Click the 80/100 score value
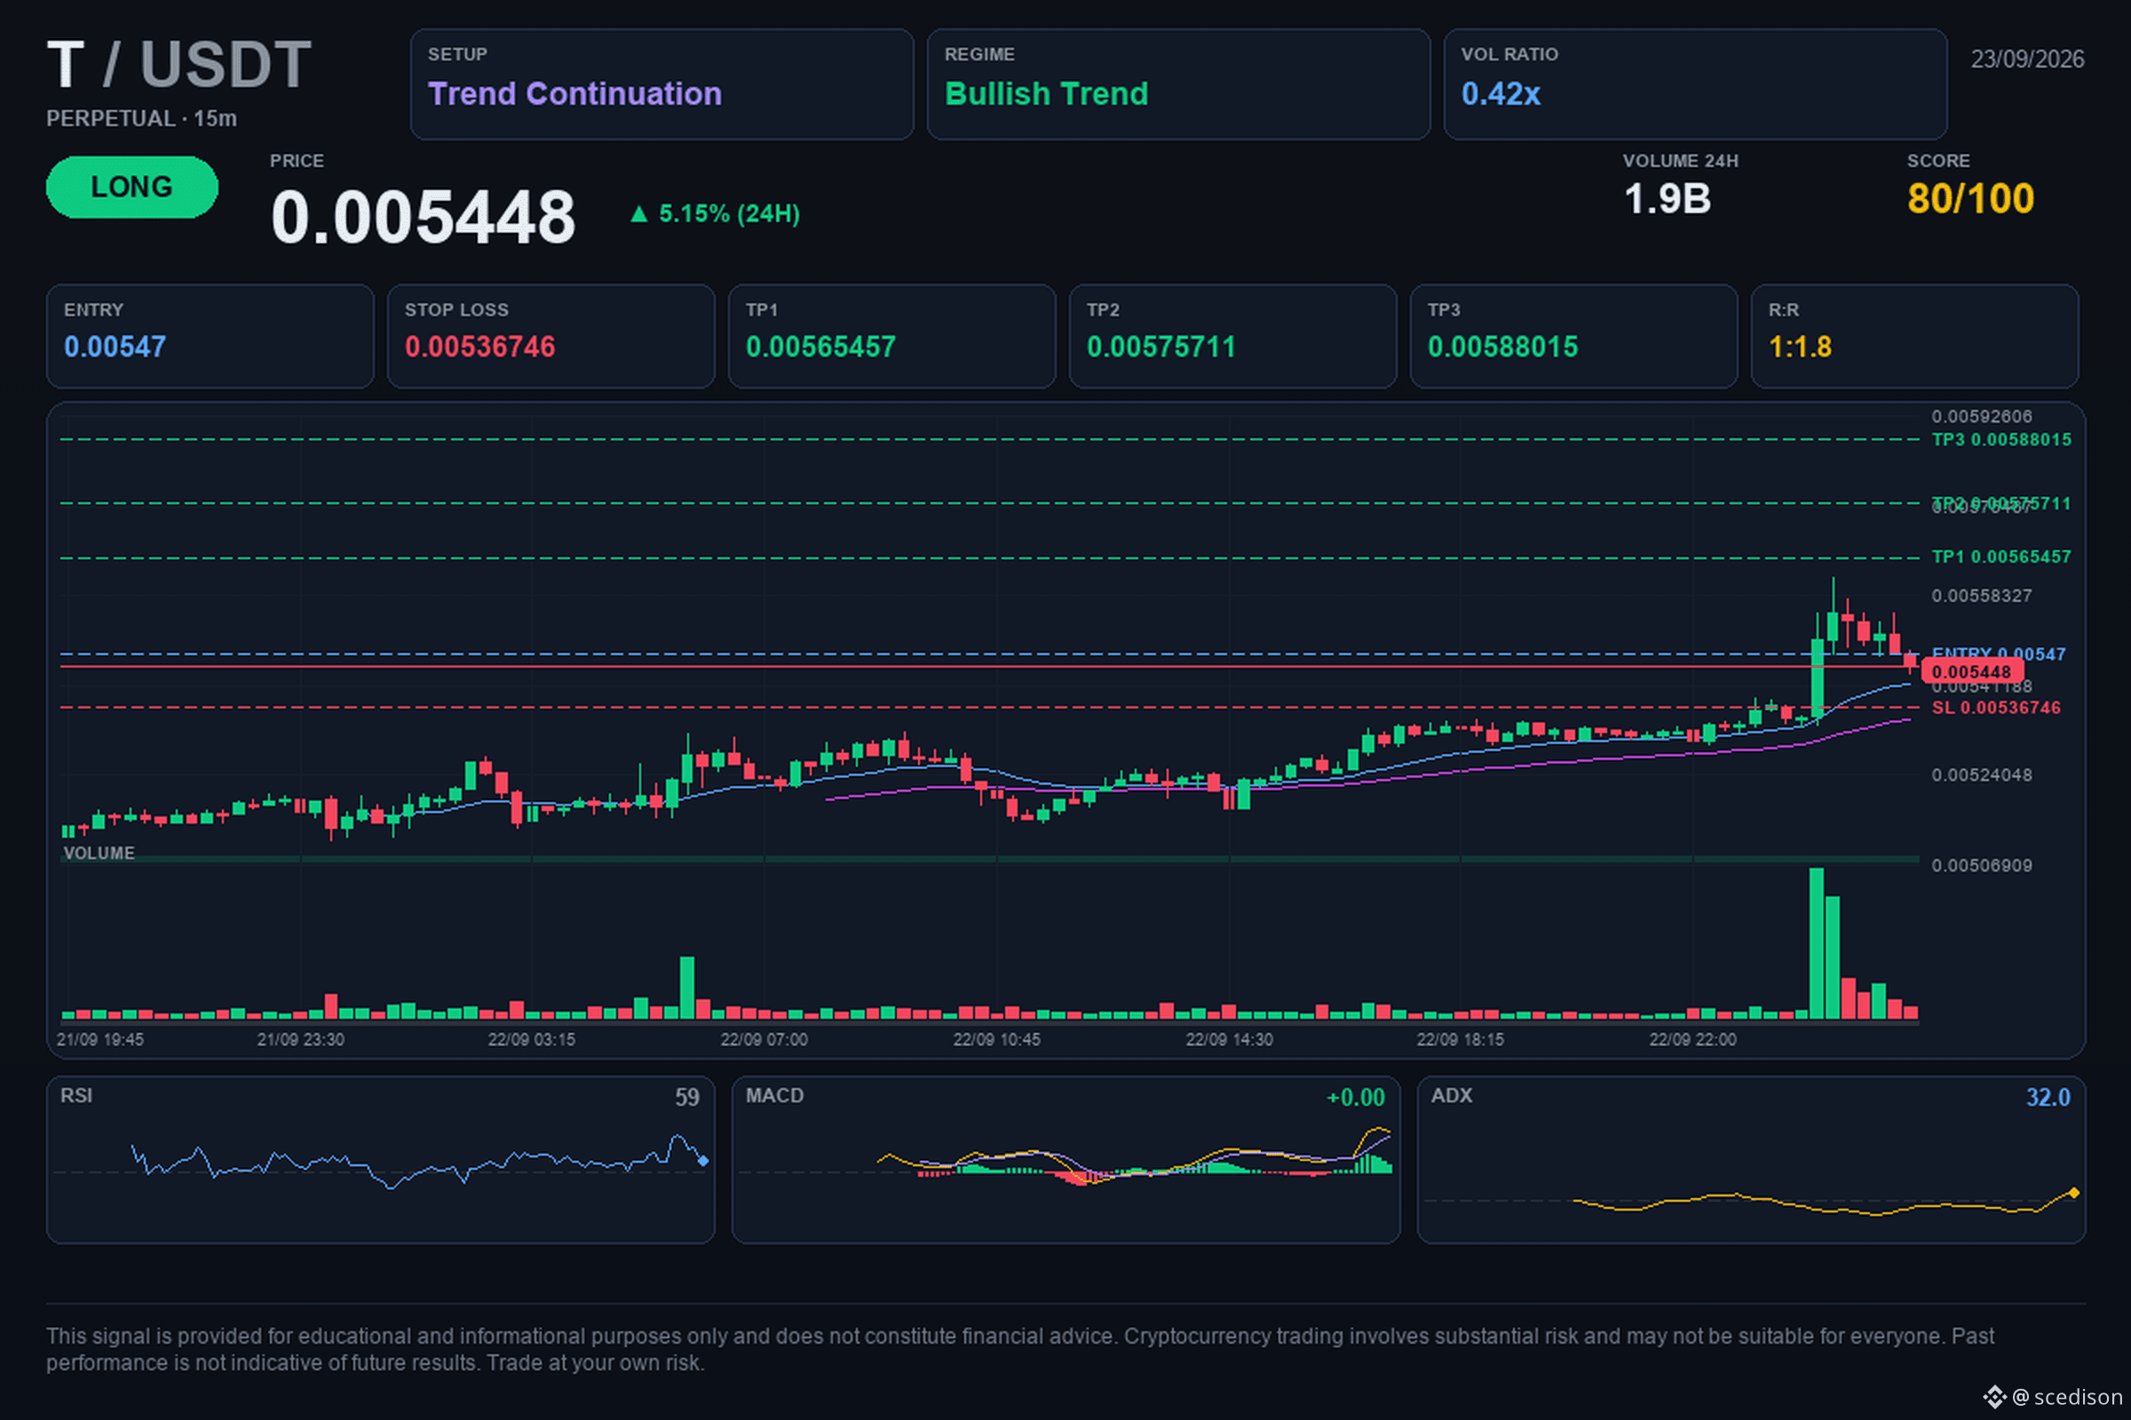 [x=1970, y=198]
